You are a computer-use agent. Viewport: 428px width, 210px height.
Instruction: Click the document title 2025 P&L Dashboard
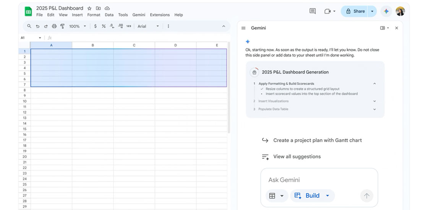(x=60, y=8)
